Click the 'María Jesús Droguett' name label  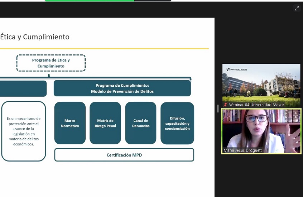(x=242, y=150)
